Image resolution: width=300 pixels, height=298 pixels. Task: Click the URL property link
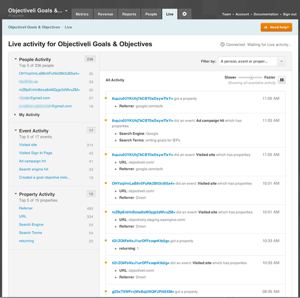(x=23, y=216)
